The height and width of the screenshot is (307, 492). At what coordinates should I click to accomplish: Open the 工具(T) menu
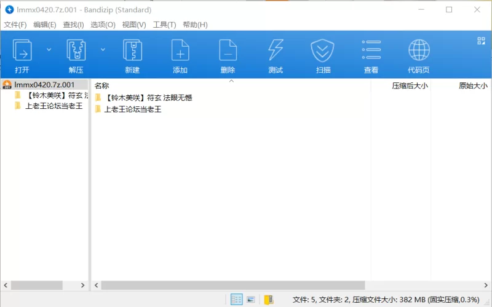(x=164, y=25)
